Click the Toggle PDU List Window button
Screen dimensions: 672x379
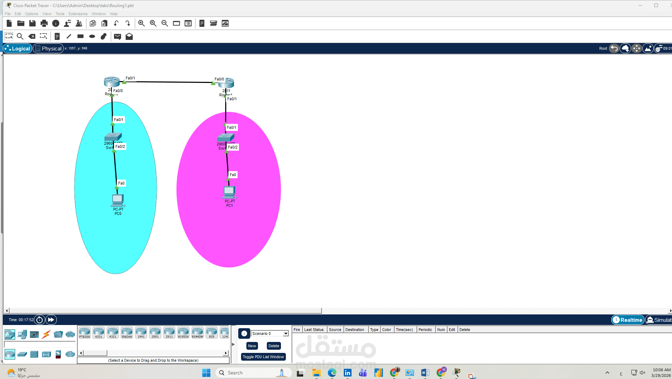[x=263, y=357]
